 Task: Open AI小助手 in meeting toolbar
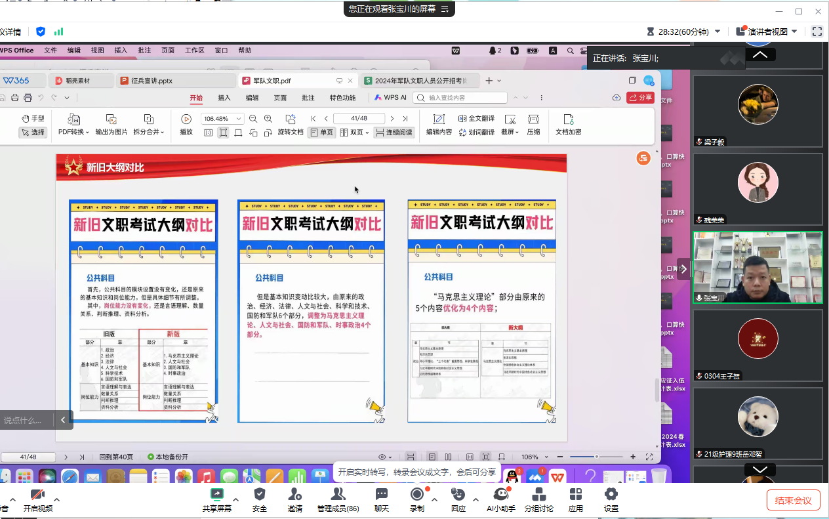(501, 500)
